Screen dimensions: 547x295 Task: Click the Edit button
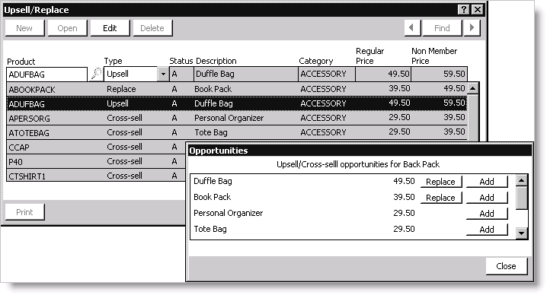click(110, 28)
